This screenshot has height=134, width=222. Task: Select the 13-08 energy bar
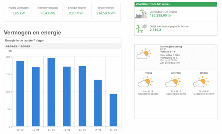(x=83, y=96)
